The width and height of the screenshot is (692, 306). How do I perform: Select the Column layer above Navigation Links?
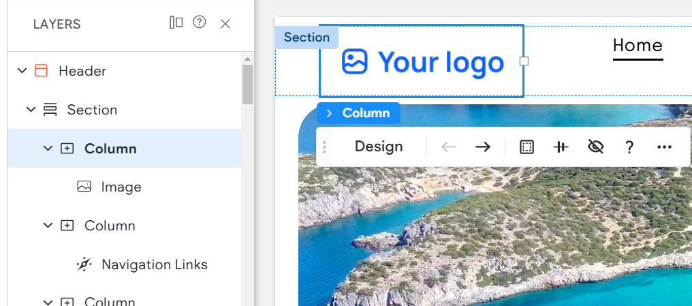pyautogui.click(x=125, y=226)
